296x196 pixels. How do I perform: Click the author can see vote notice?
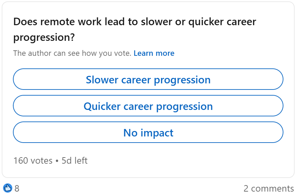click(72, 53)
